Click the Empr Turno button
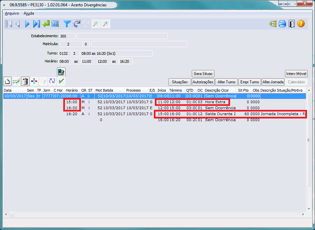315x230 pixels. (249, 82)
